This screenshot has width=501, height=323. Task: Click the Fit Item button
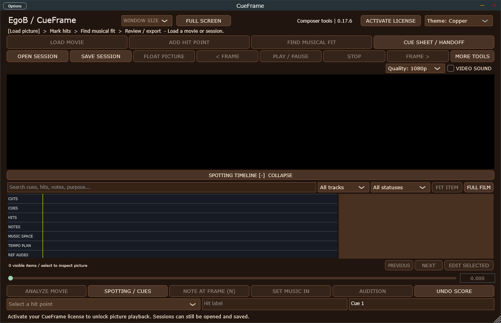[x=447, y=187]
